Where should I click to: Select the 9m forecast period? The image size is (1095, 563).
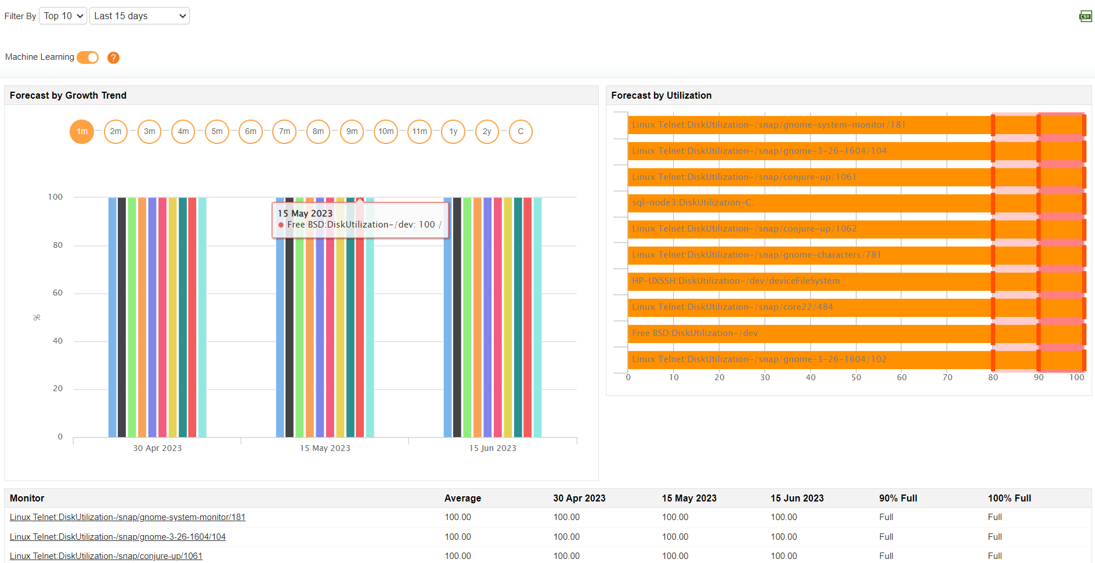[x=352, y=132]
